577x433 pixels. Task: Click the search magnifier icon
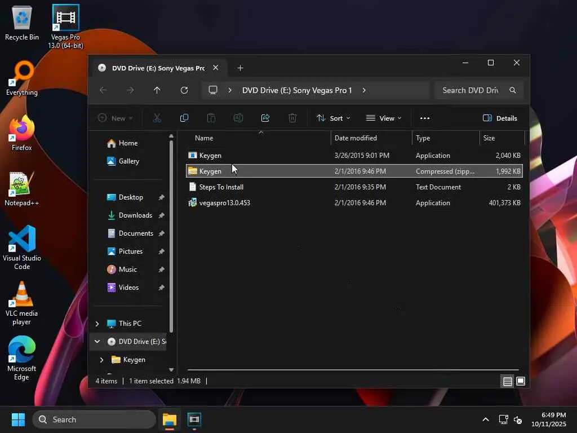pos(513,90)
